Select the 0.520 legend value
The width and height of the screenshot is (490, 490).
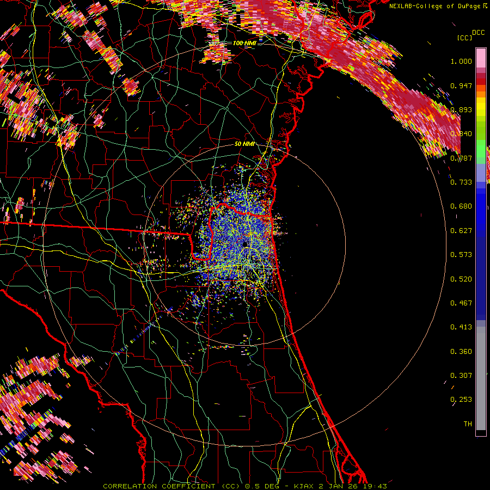pyautogui.click(x=461, y=279)
